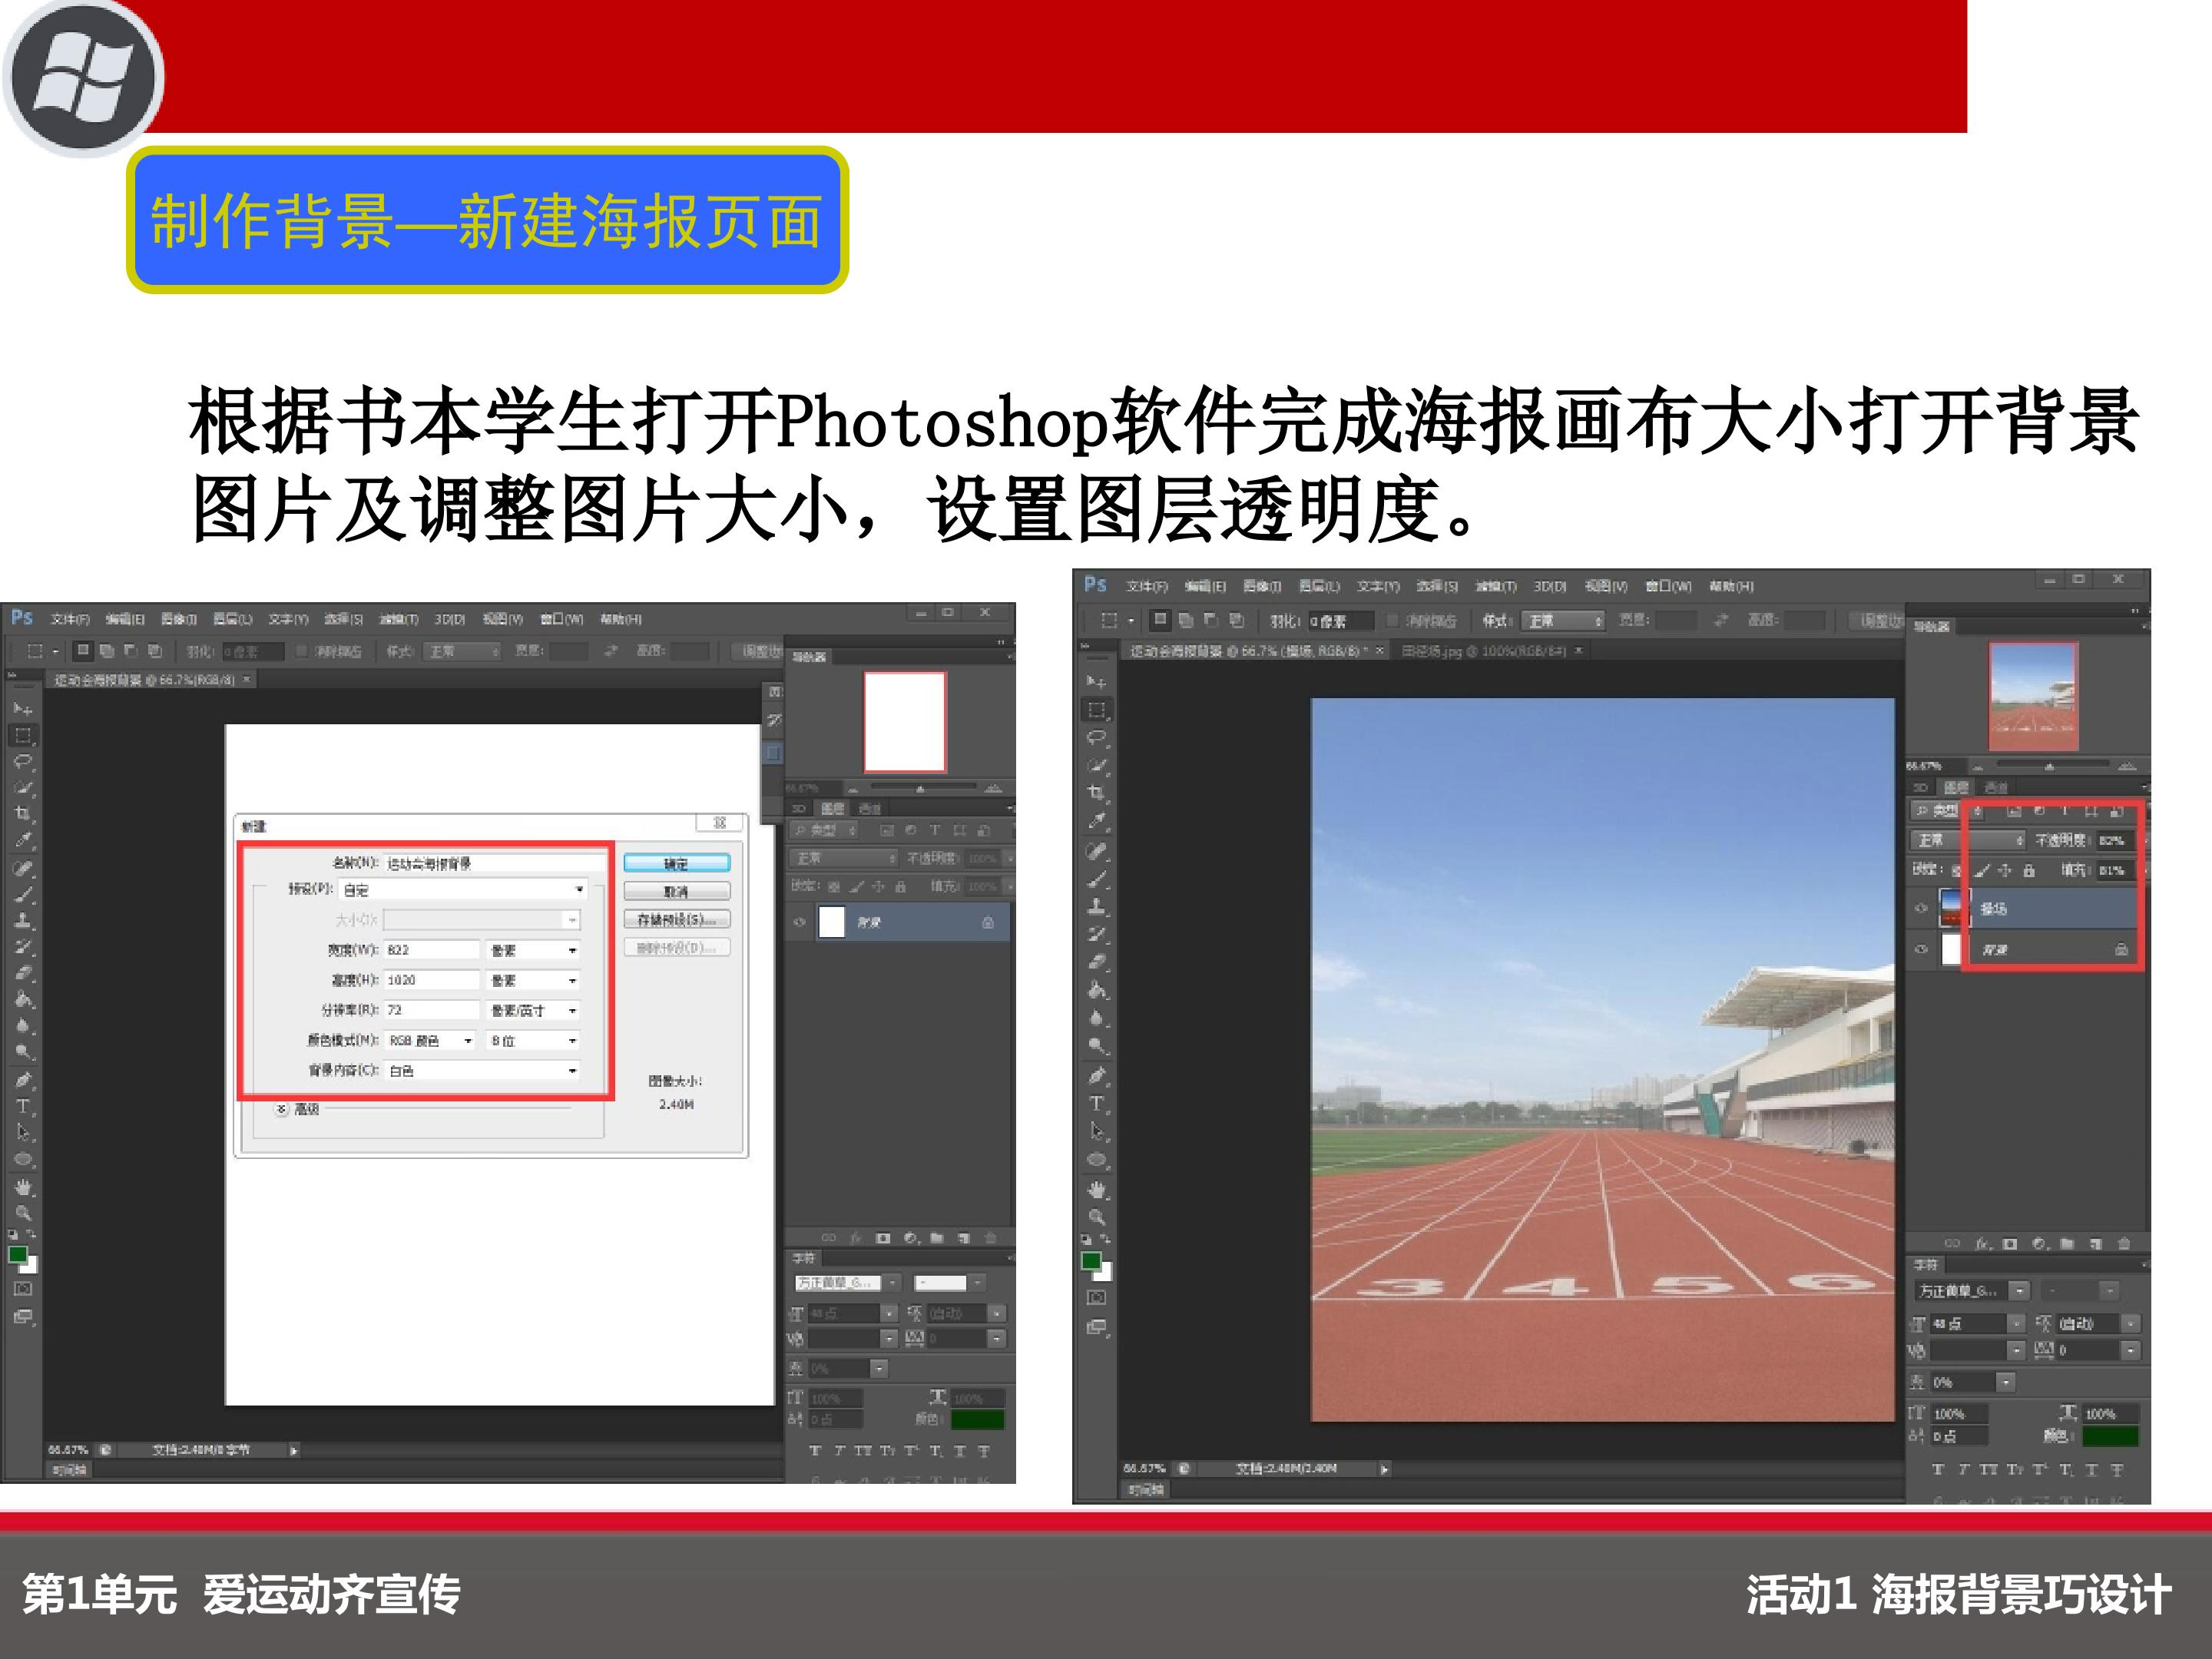Select the Lasso tool beside the running track photo
Screen dimensions: 2212x1659
coord(1097,737)
